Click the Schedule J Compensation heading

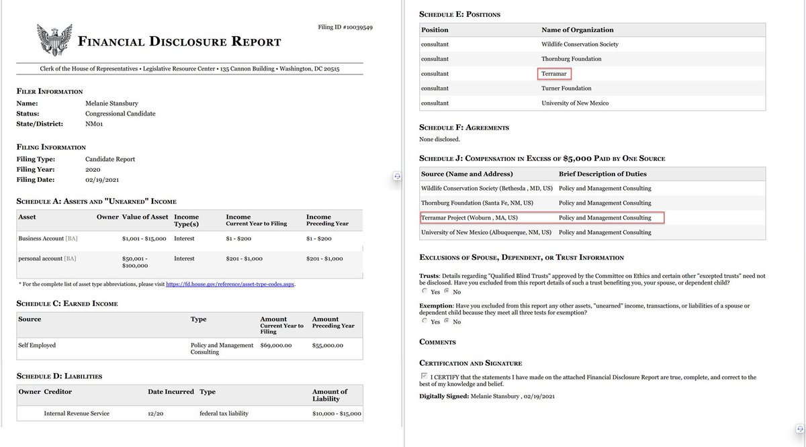coord(542,158)
